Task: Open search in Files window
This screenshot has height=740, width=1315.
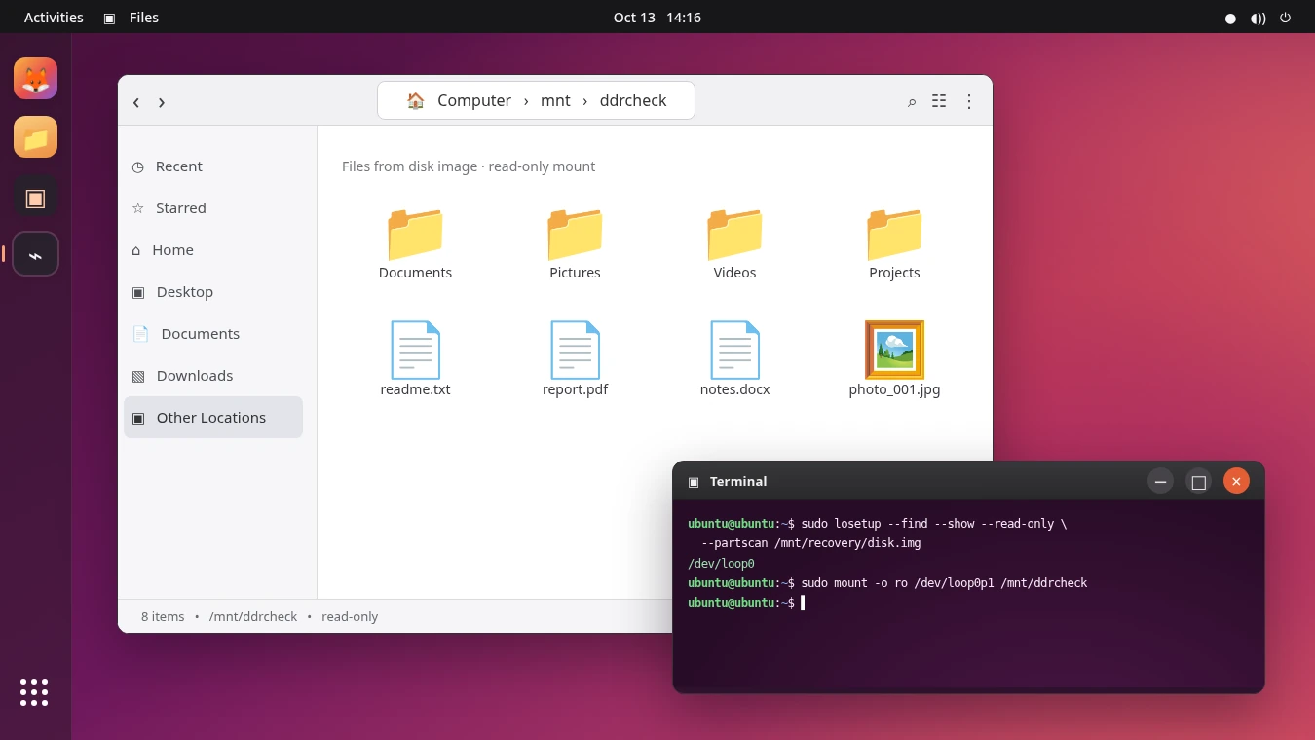Action: [x=912, y=101]
